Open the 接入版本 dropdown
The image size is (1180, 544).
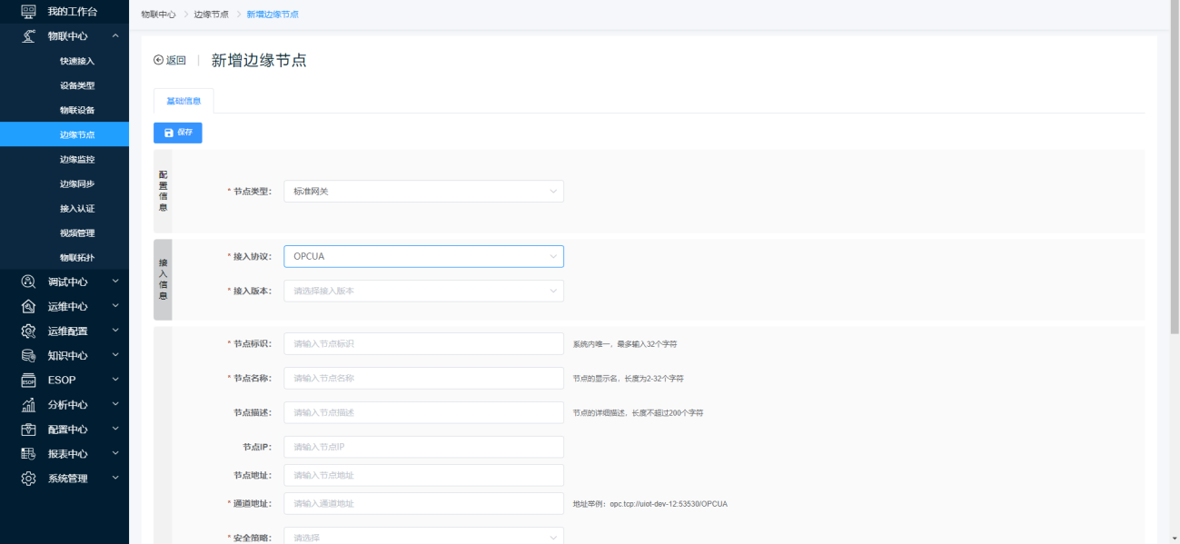pyautogui.click(x=423, y=291)
